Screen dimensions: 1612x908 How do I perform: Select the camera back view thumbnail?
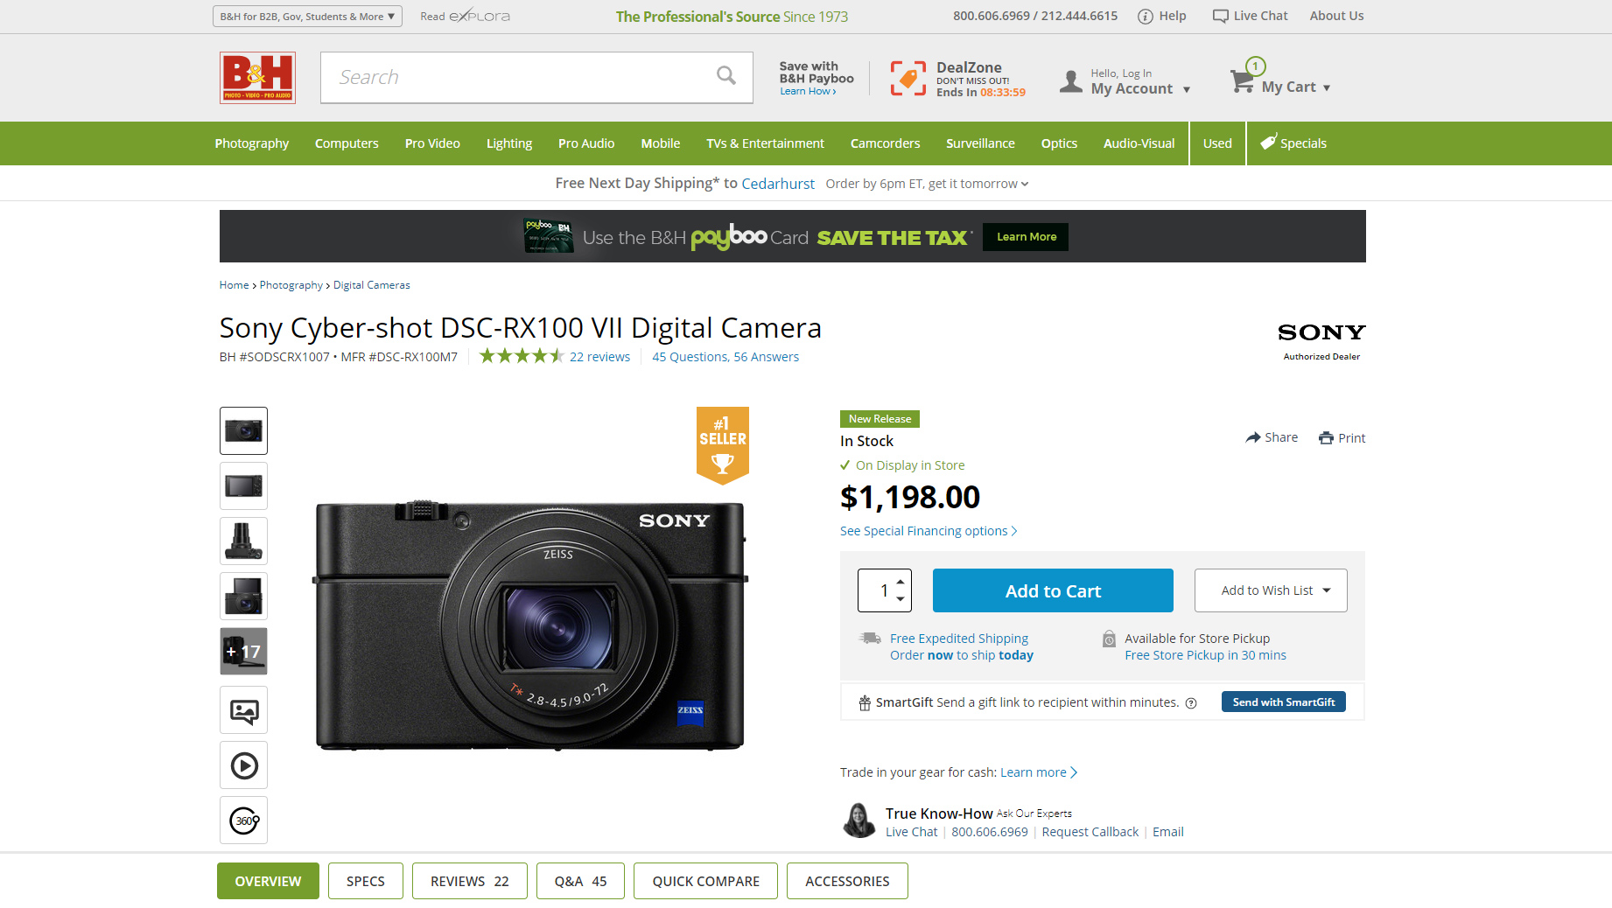point(243,485)
